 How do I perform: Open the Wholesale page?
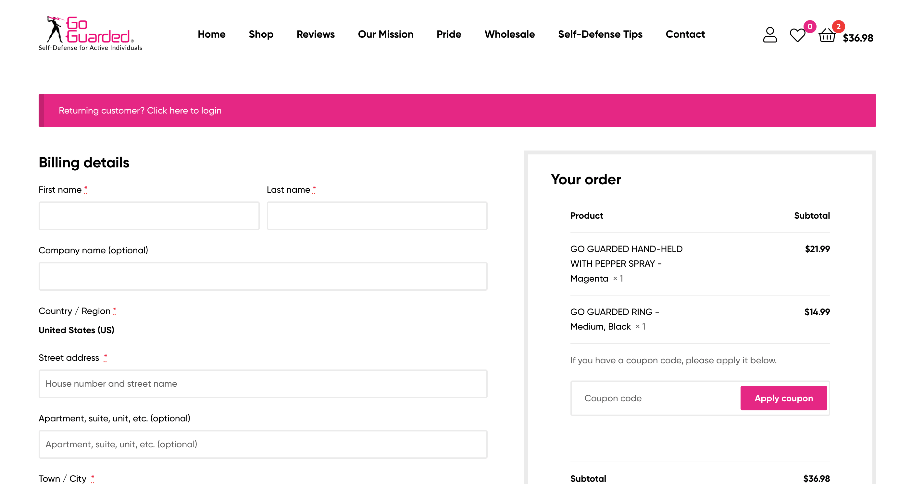tap(509, 34)
